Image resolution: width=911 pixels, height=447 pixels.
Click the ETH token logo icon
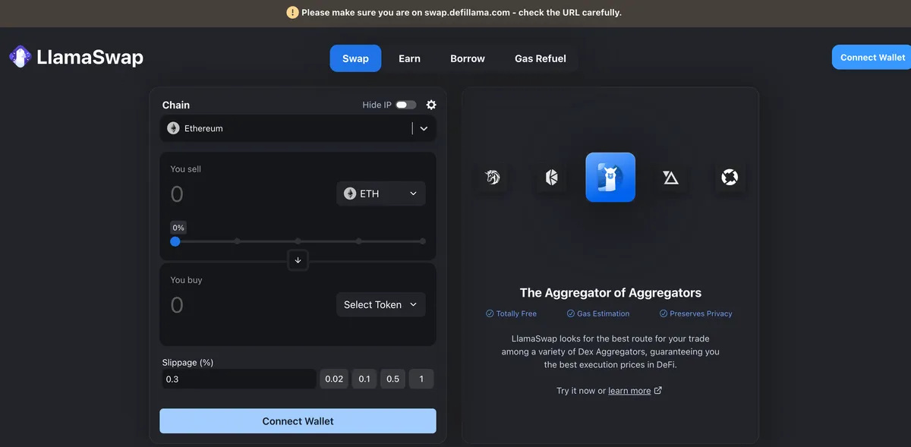[350, 194]
